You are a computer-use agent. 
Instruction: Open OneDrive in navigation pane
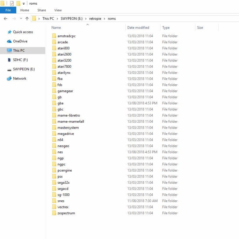20,41
